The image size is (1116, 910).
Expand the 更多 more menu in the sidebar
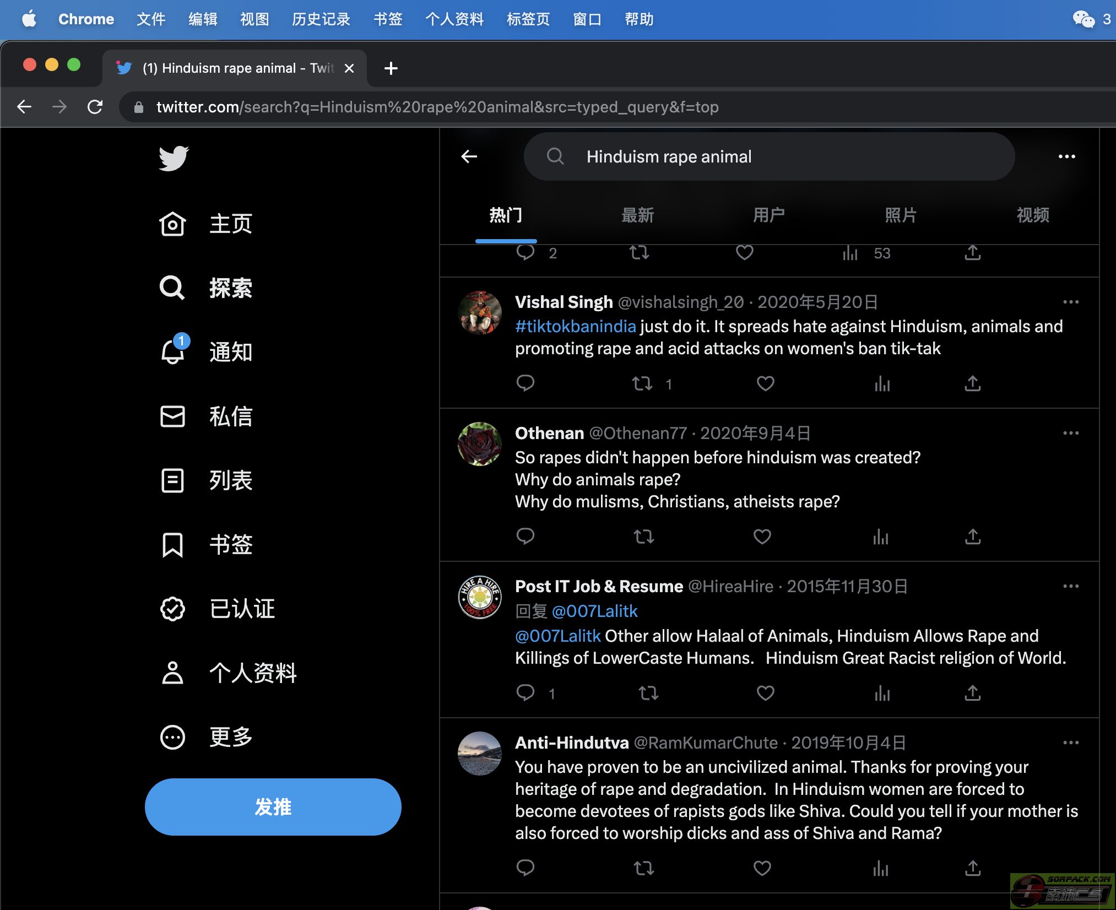point(207,737)
